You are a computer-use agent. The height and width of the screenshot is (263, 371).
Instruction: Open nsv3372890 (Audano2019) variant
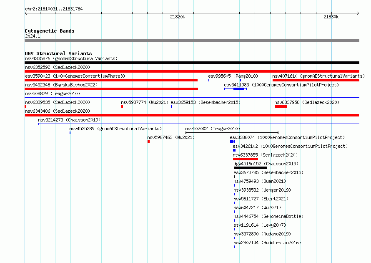[262, 234]
